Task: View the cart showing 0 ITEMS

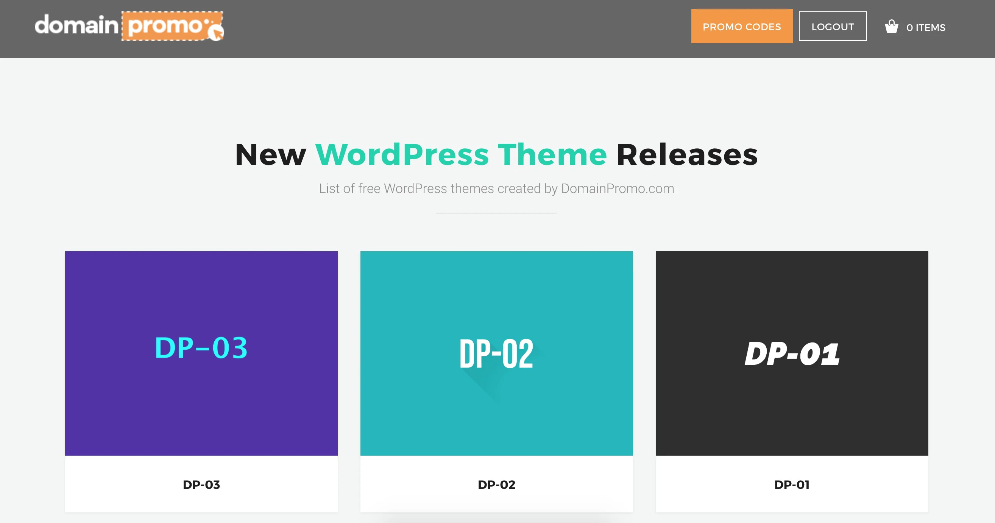Action: click(x=926, y=27)
